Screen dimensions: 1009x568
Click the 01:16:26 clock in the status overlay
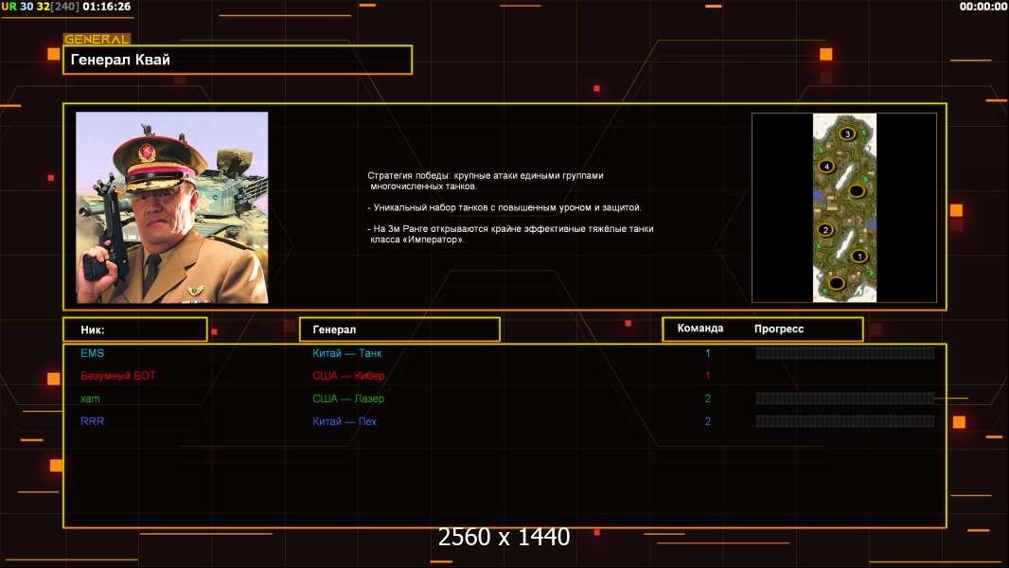coord(106,7)
